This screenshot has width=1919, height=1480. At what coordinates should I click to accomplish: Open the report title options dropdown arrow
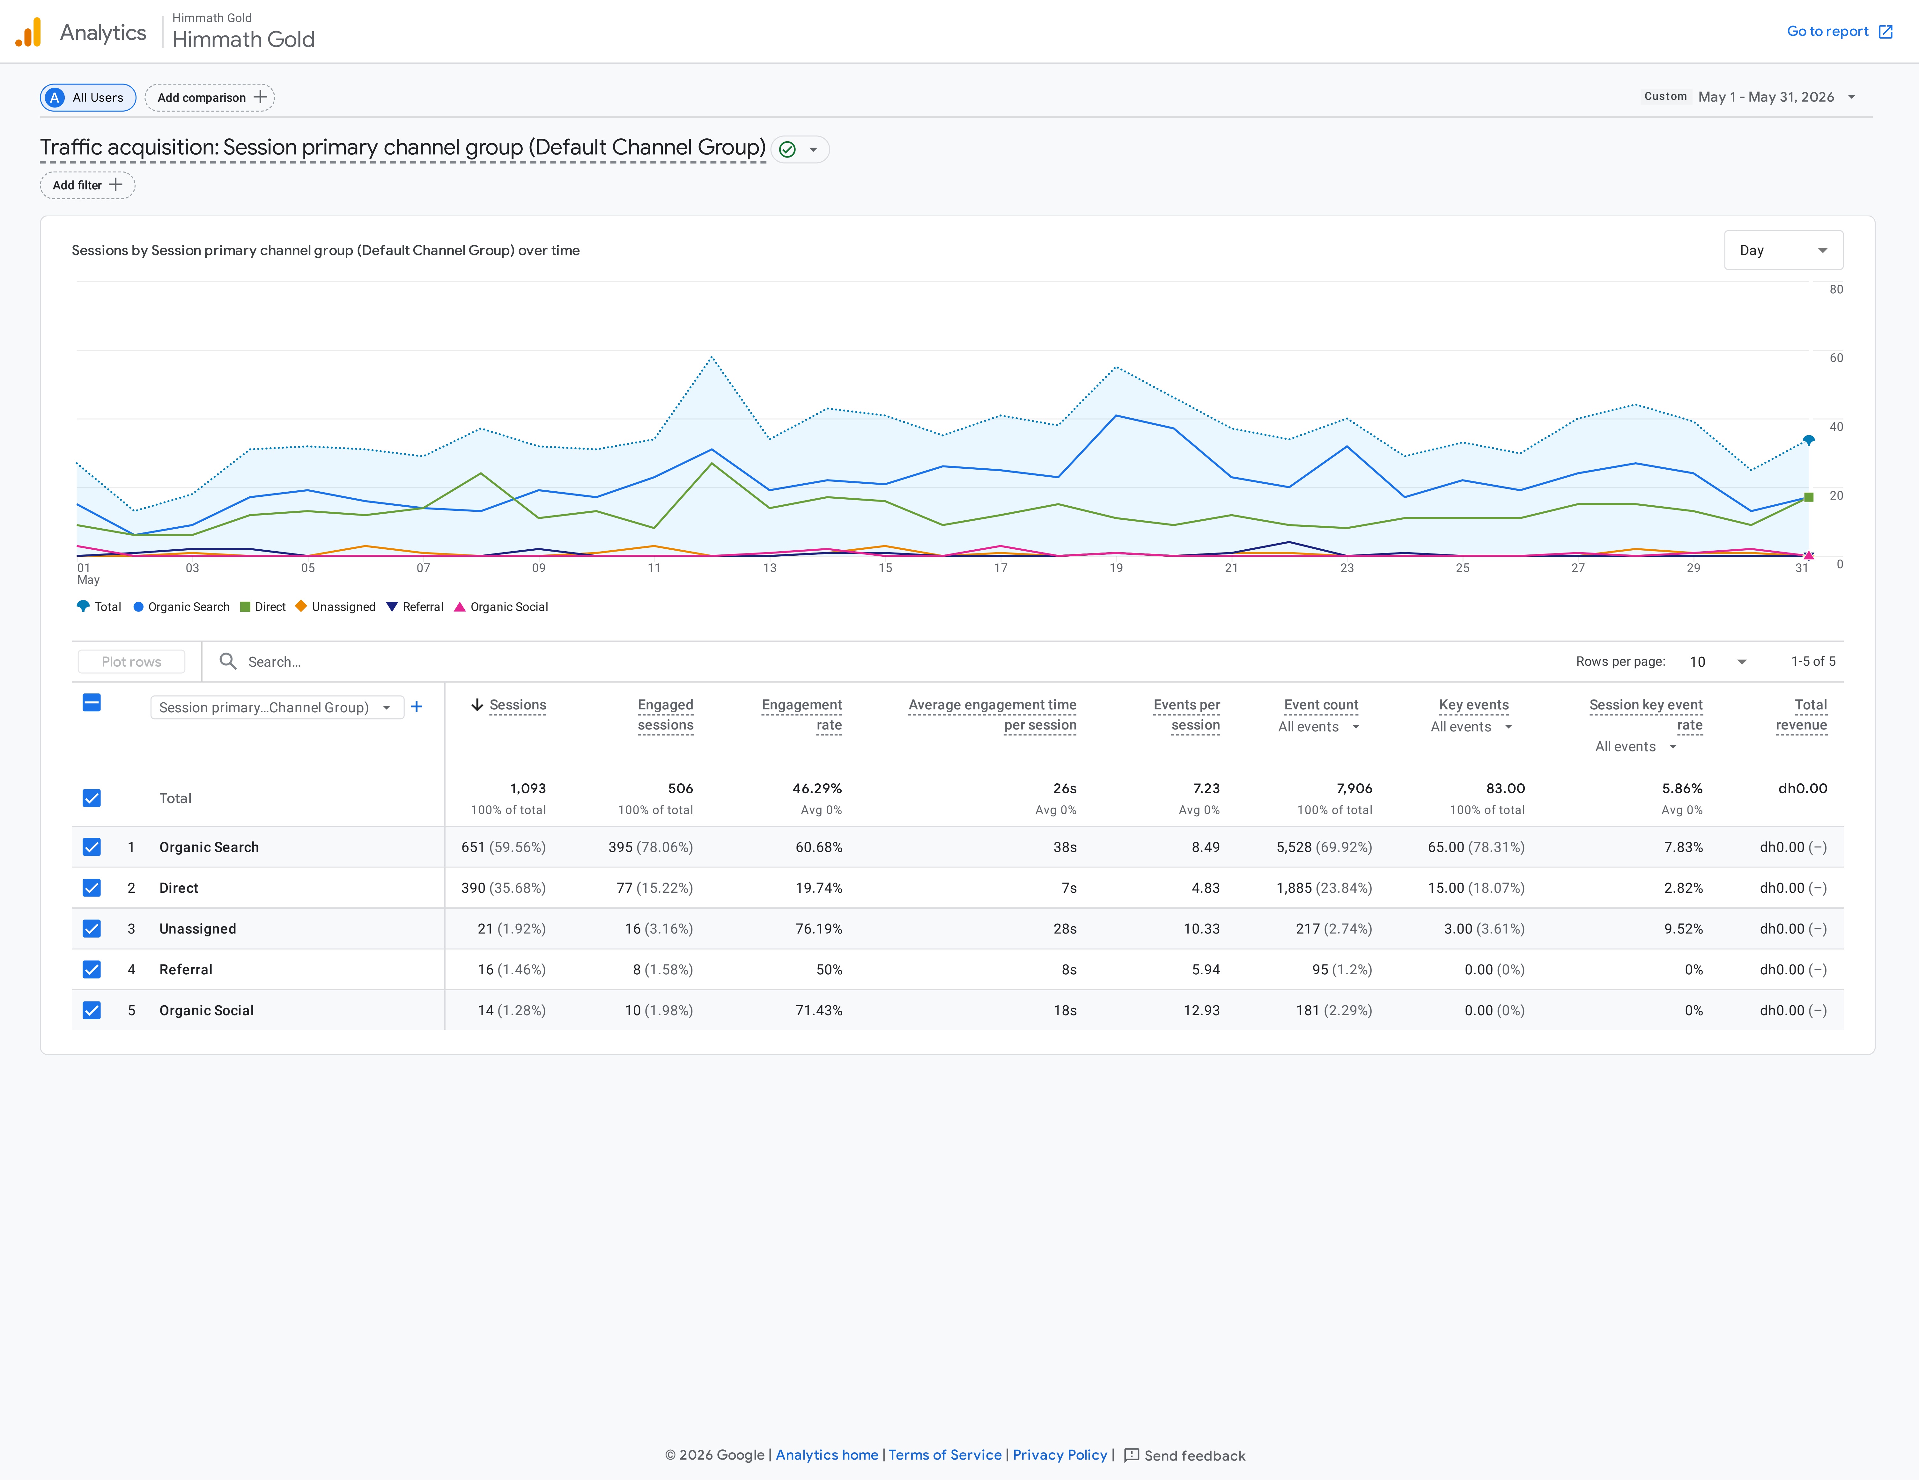[813, 149]
